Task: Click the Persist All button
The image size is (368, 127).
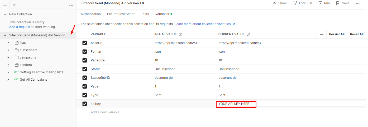Action: click(x=337, y=34)
